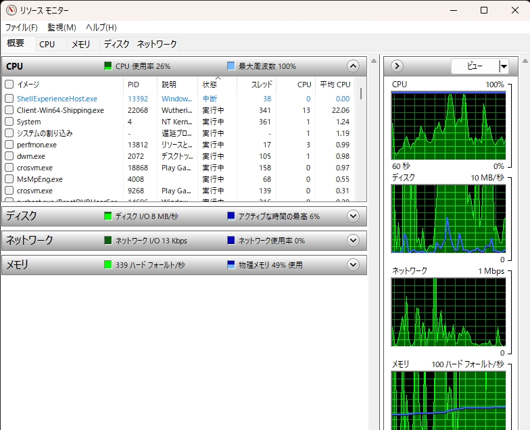
Task: Expand the メモリ section chevron
Action: 352,265
